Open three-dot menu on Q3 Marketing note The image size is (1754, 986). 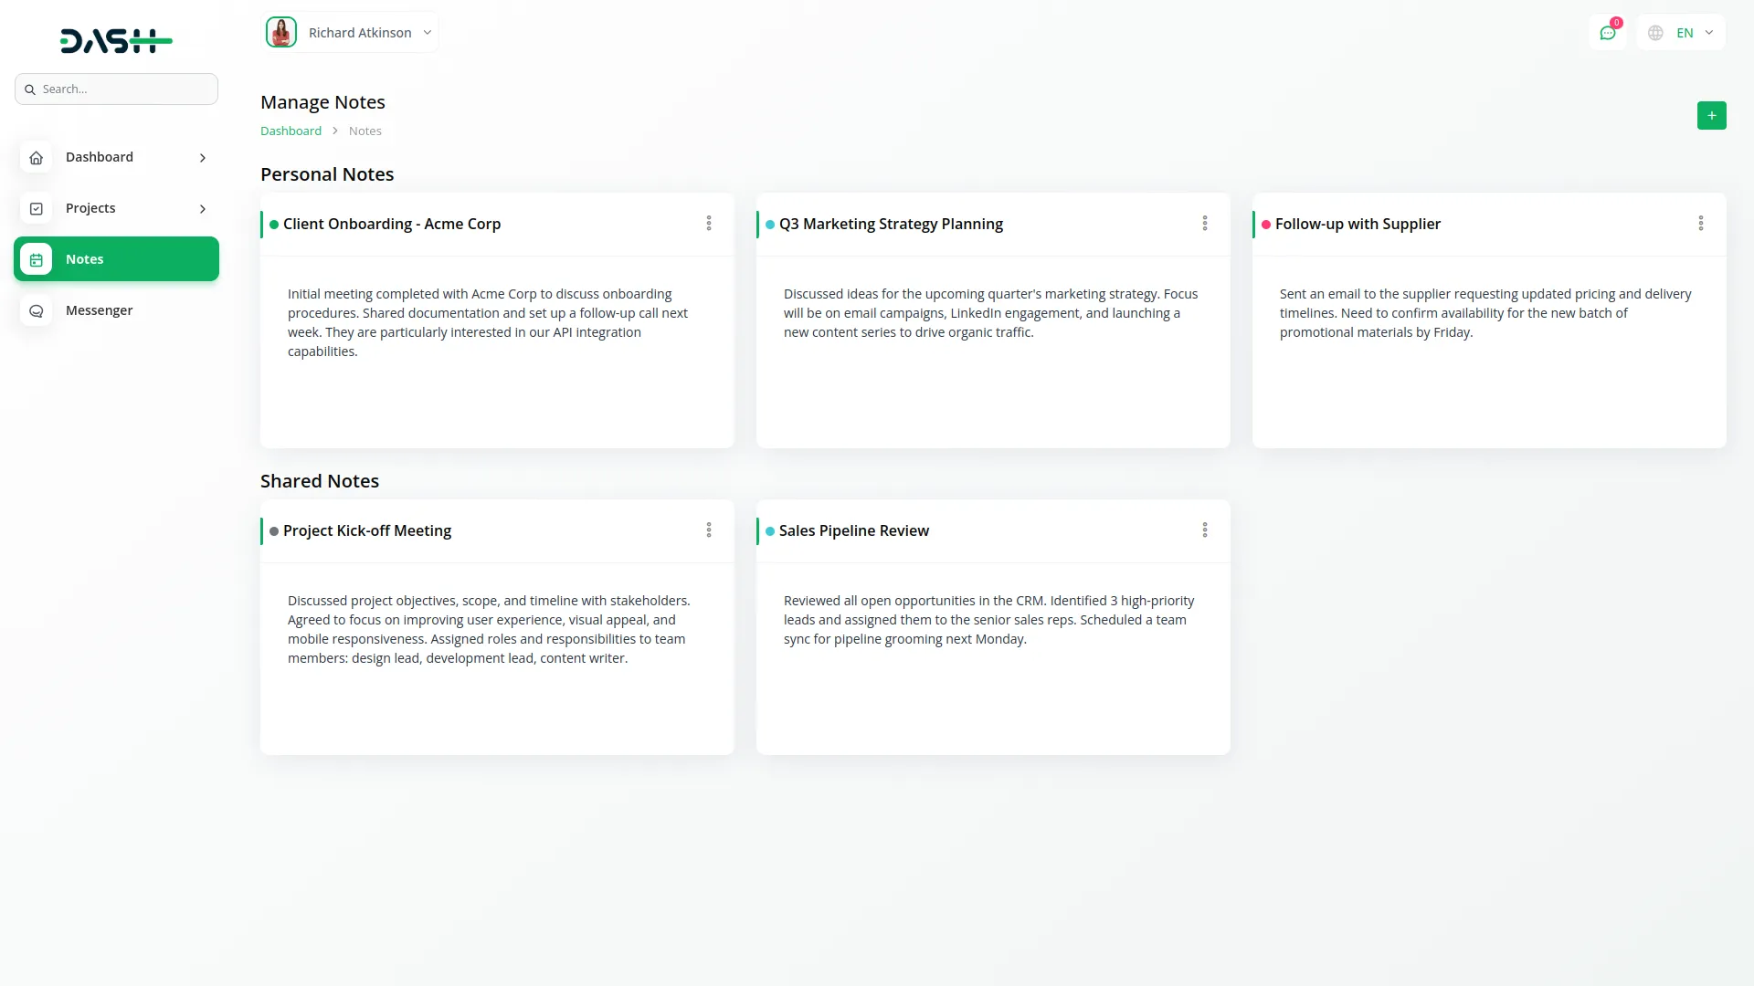1205,224
